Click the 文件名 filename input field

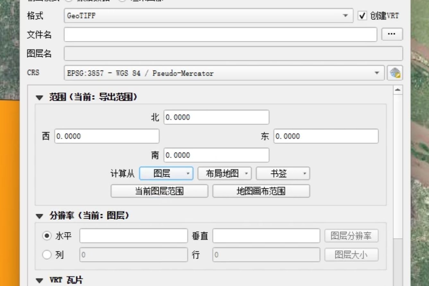pyautogui.click(x=221, y=34)
